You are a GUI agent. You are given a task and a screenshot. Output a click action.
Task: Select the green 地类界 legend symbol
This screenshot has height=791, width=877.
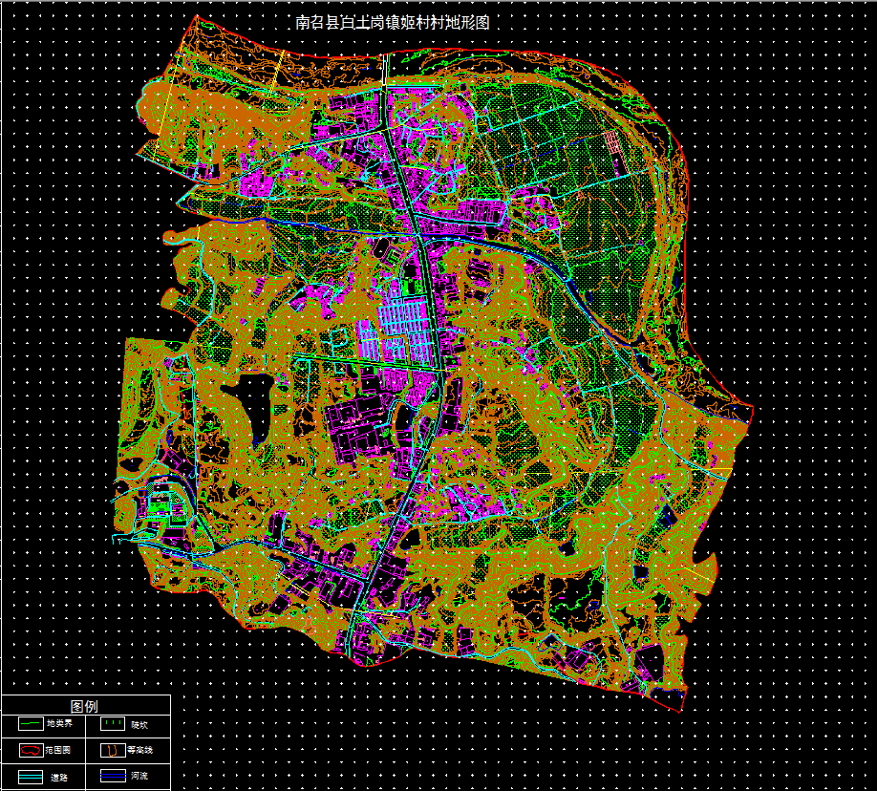31,724
